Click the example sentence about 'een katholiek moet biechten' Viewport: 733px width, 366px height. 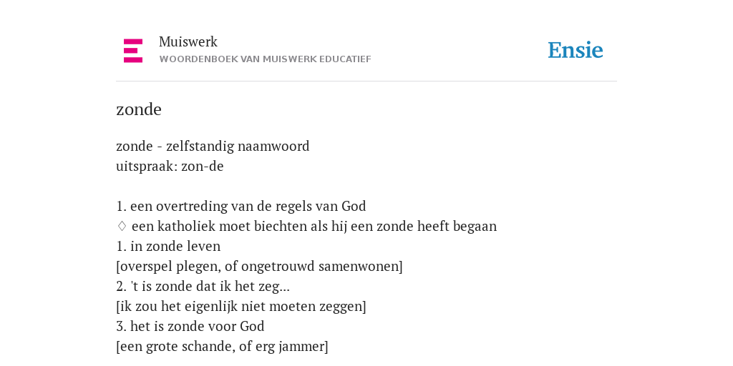coord(314,227)
